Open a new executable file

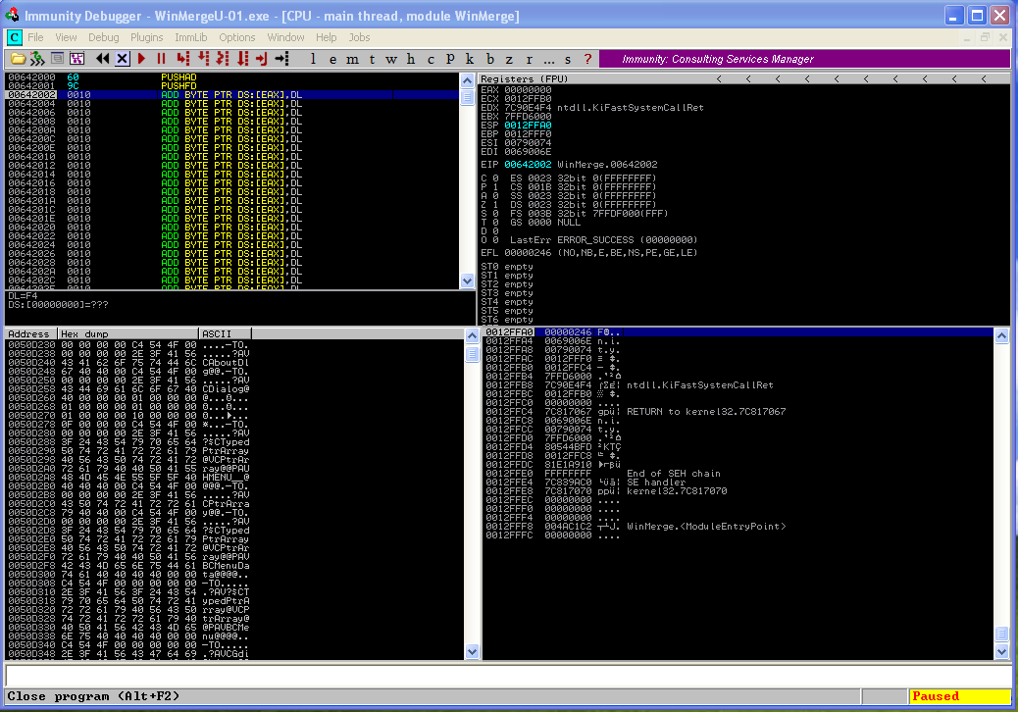click(x=18, y=59)
